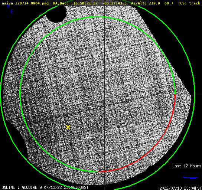Click the yellow X telescope pointing marker
The height and width of the screenshot is (190, 202).
point(68,127)
